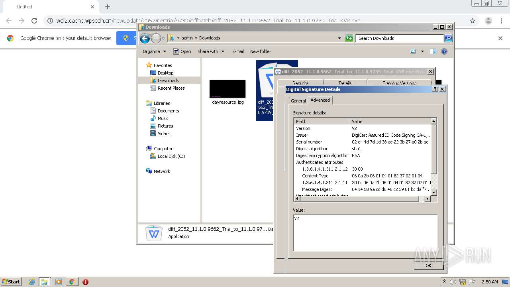Open Chrome profile avatar
Image resolution: width=510 pixels, height=287 pixels.
pos(488,21)
